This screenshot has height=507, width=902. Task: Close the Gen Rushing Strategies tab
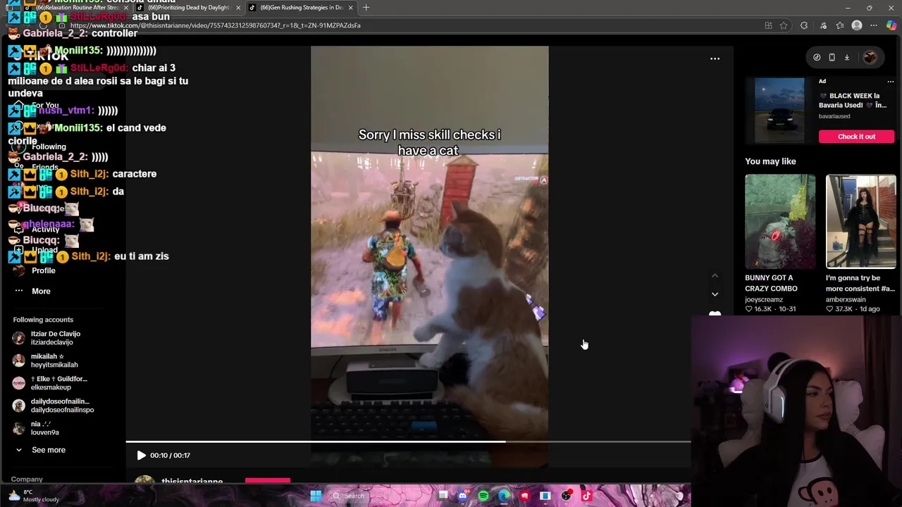(x=350, y=8)
